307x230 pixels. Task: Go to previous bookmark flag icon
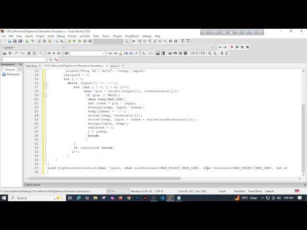(x=237, y=47)
